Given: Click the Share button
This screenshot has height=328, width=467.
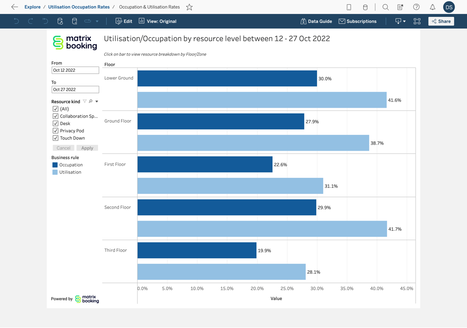Looking at the screenshot, I should [441, 21].
